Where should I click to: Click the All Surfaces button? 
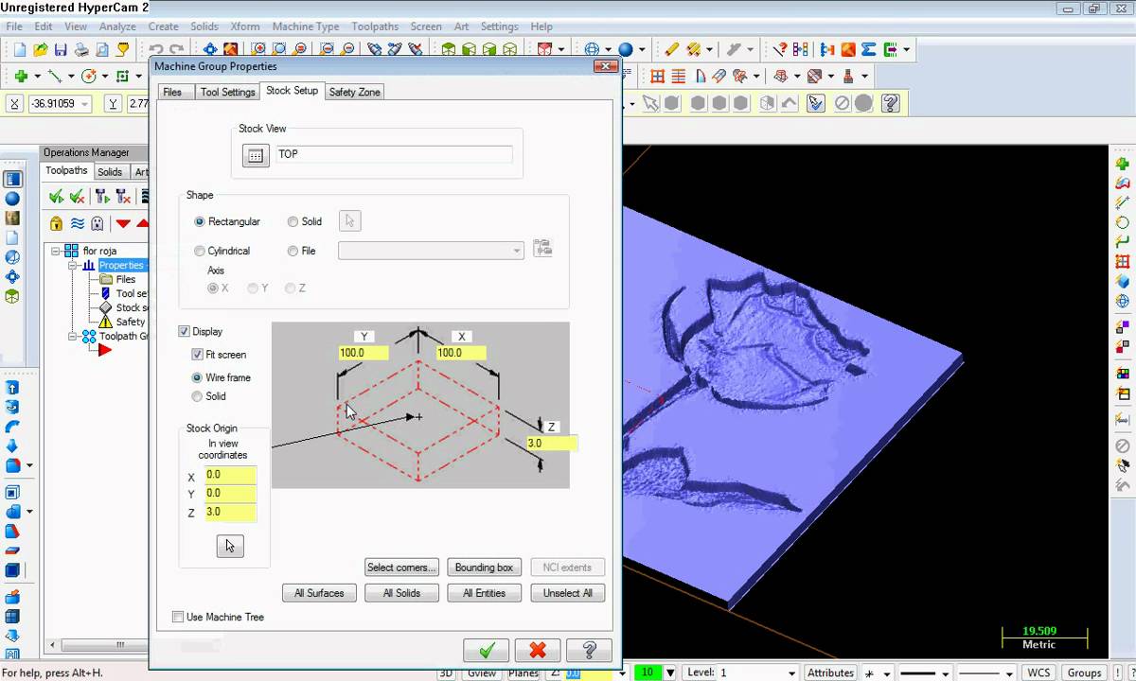tap(319, 593)
